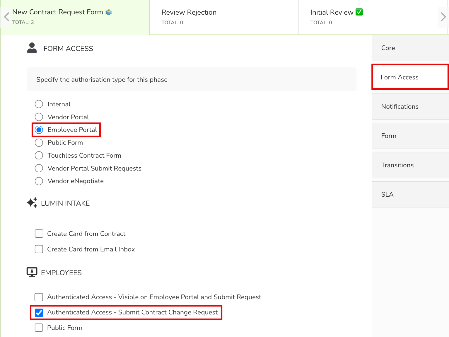
Task: Click the 'Specify the authorisation type for this phase' text
Action: pyautogui.click(x=102, y=80)
